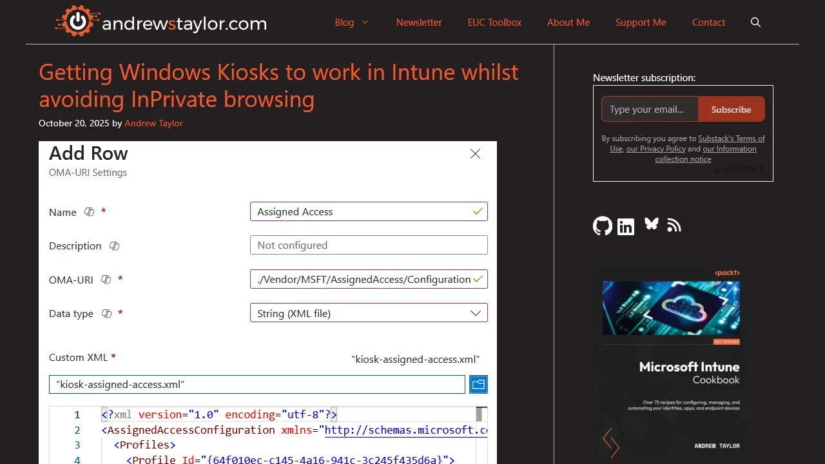Open the EUC Toolbox menu item
825x464 pixels.
click(494, 23)
